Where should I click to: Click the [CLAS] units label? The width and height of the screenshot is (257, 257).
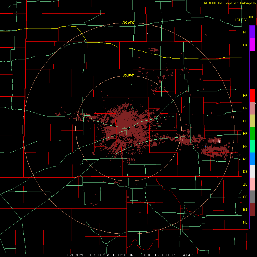click(x=241, y=20)
